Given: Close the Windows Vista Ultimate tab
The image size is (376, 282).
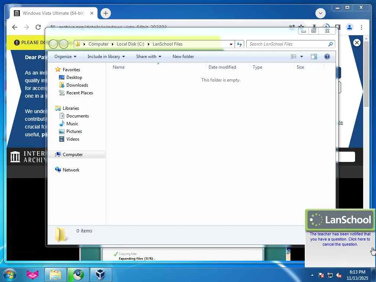Looking at the screenshot, I should 91,13.
